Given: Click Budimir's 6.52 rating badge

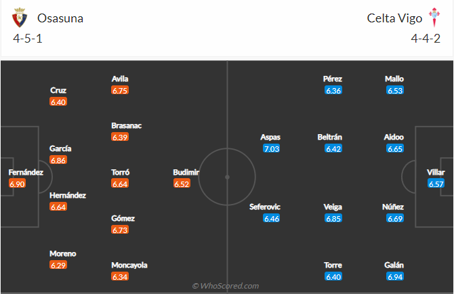Looking at the screenshot, I should [x=182, y=184].
